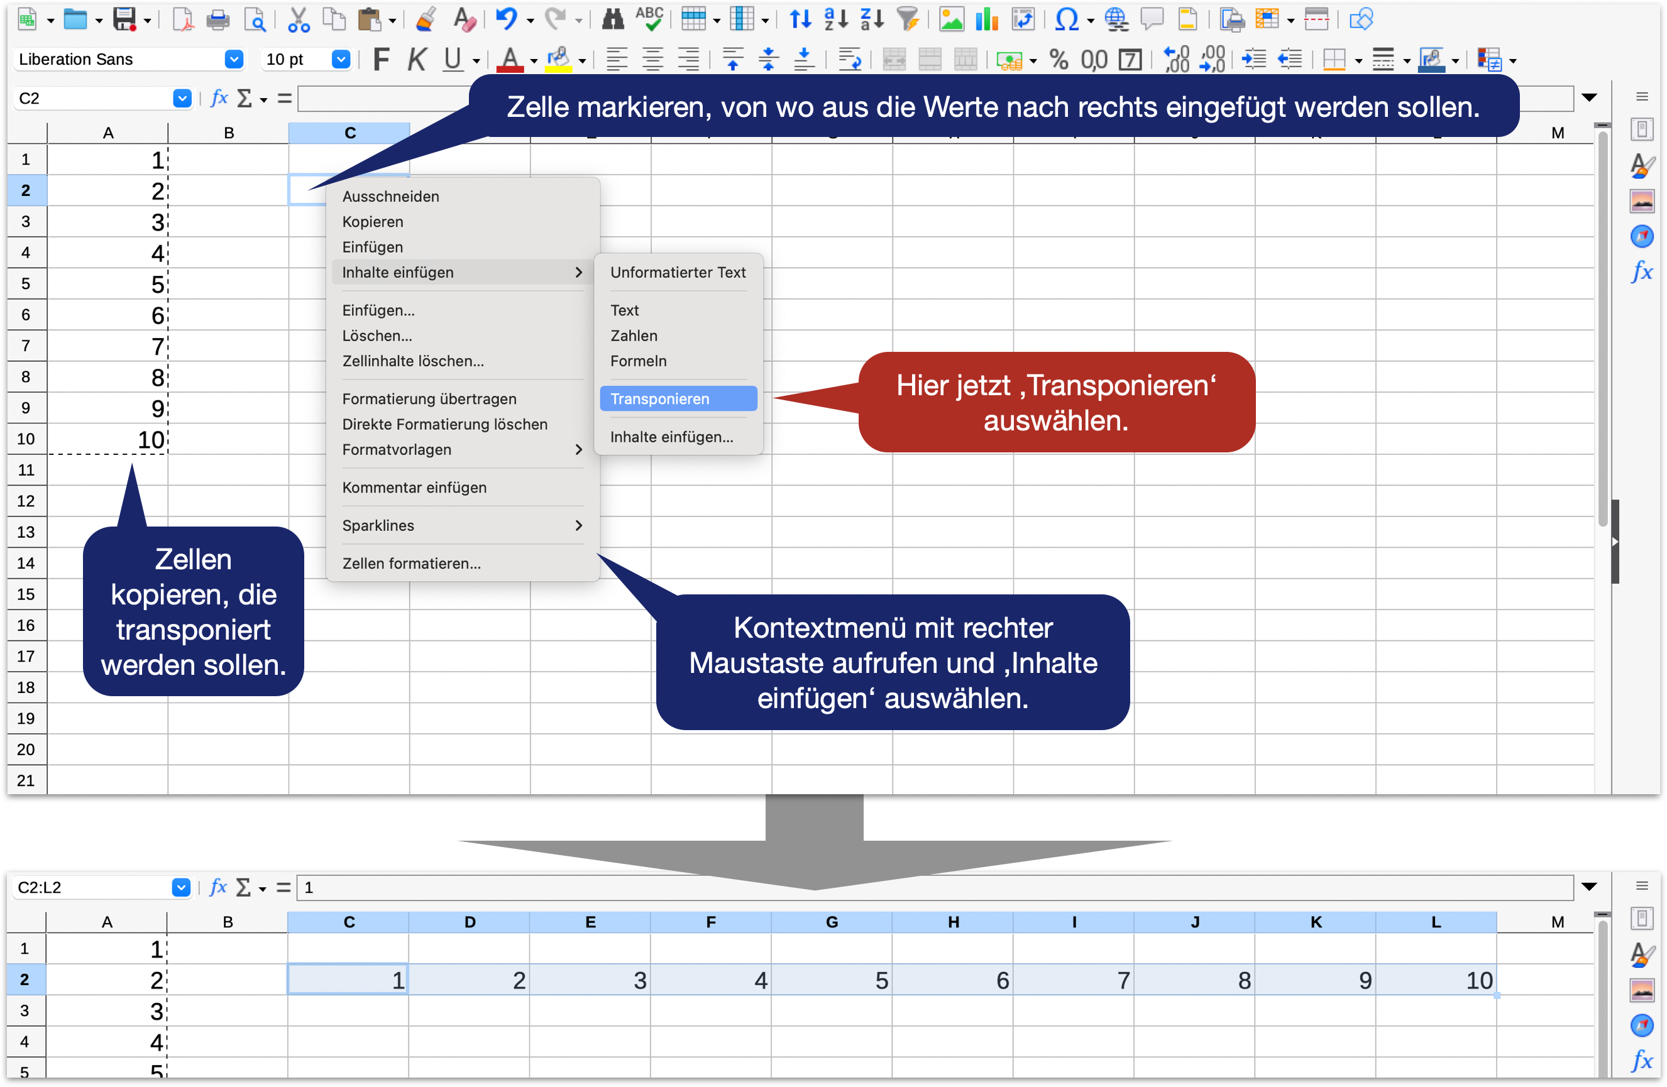This screenshot has width=1667, height=1087.
Task: Choose 'Zellen formatieren...' from the context menu
Action: click(411, 563)
